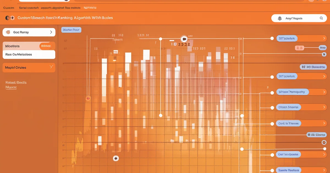
Task: Select the white radio dot beside Sfropm Honndpathy
Action: [272, 93]
